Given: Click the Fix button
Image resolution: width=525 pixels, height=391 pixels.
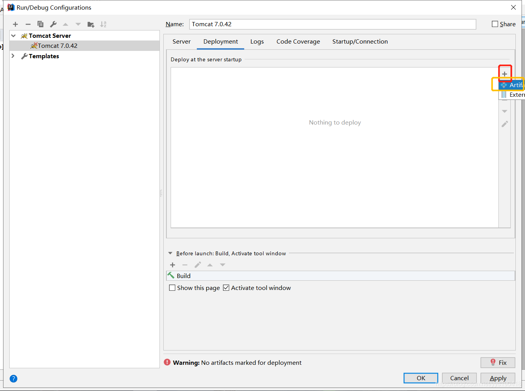Looking at the screenshot, I should coord(498,362).
